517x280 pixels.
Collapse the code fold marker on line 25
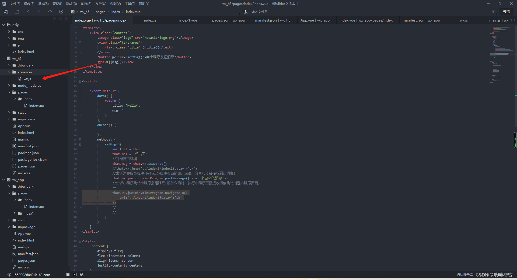[x=80, y=144]
